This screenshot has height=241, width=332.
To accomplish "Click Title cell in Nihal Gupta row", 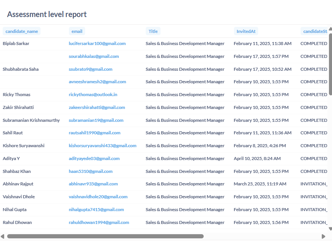I will 185,210.
